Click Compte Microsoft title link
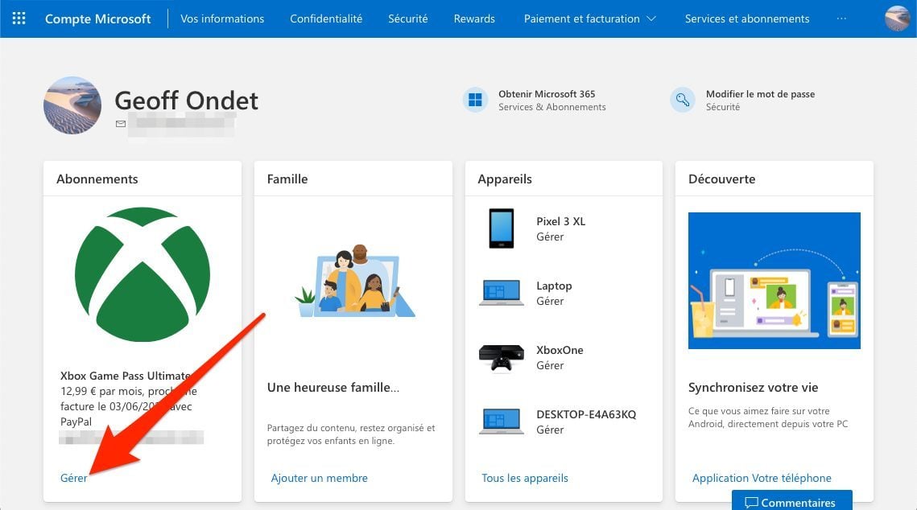The image size is (917, 510). point(97,19)
